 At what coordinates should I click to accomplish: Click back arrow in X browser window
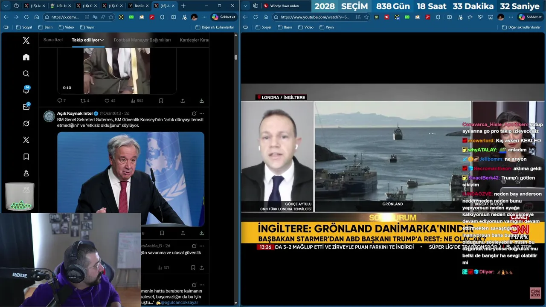pos(6,17)
